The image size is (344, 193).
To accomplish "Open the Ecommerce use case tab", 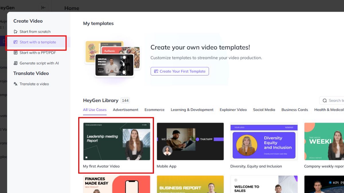I will pos(155,110).
